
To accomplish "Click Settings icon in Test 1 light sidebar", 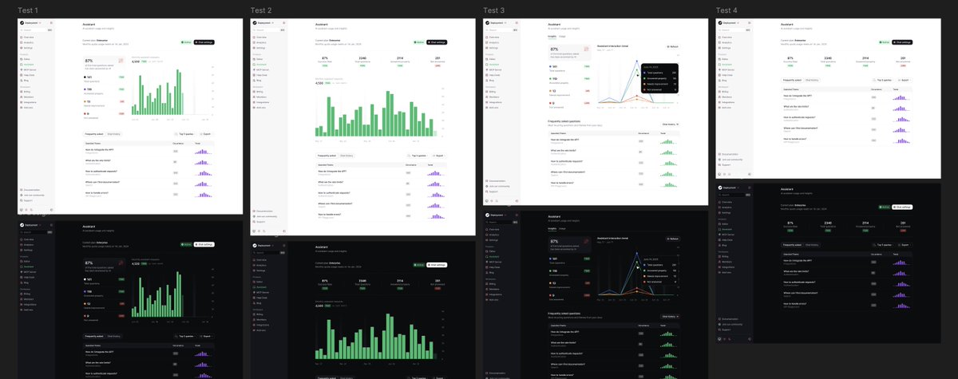I will (21, 48).
